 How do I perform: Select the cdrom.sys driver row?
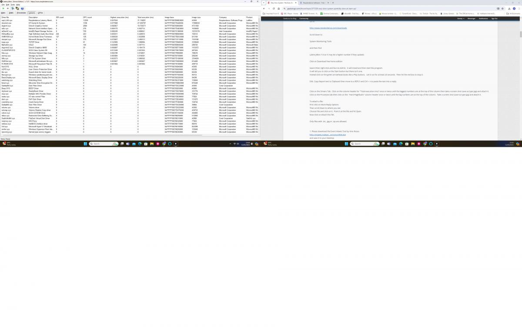point(130,113)
